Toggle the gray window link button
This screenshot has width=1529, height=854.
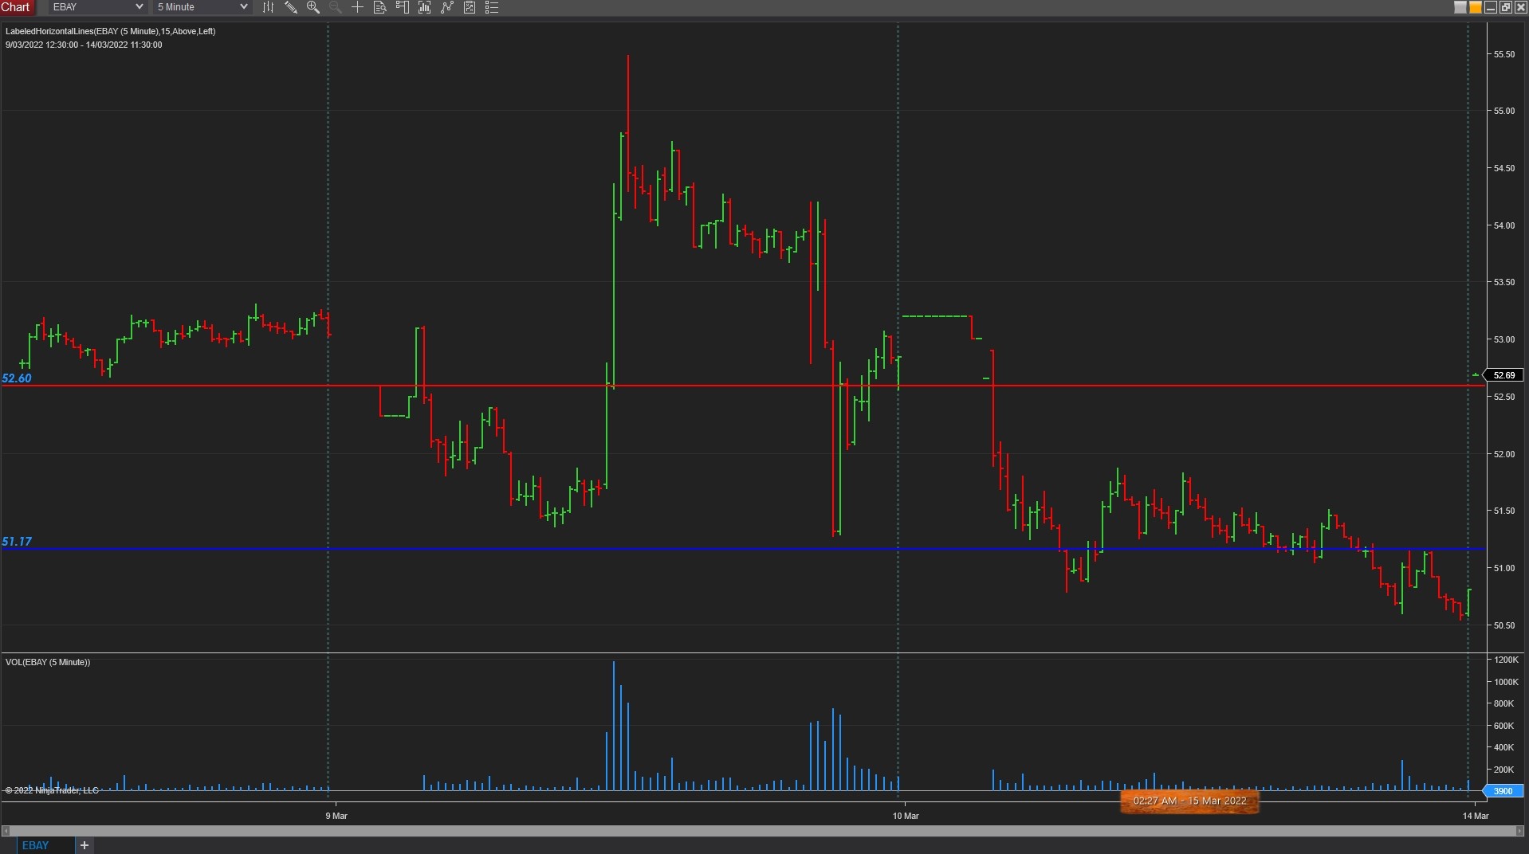1460,7
